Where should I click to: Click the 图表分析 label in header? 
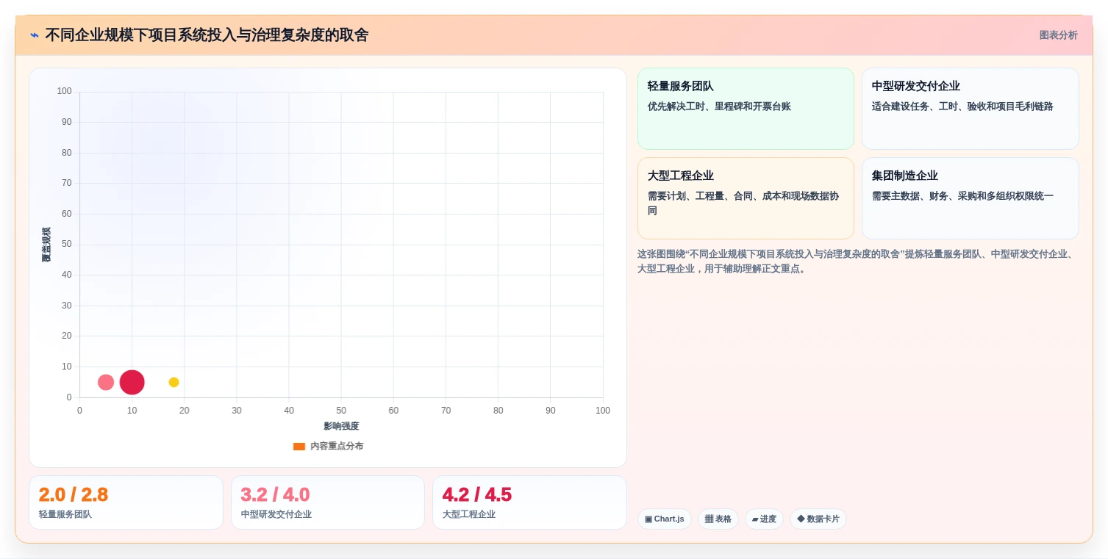[1058, 35]
